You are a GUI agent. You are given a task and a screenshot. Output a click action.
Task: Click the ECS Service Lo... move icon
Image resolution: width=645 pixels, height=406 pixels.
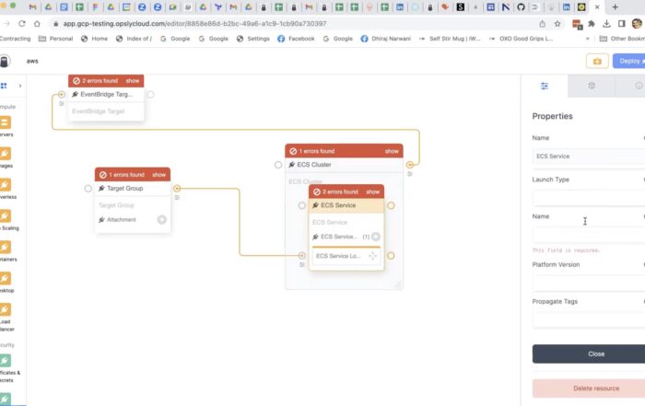pos(372,256)
